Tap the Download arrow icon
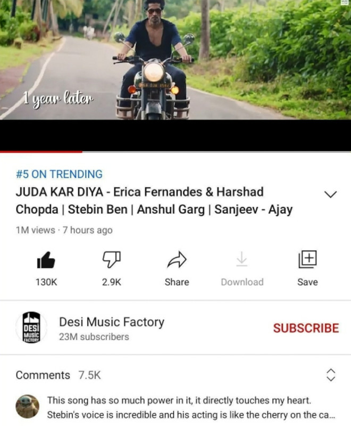This screenshot has width=351, height=426. click(x=241, y=259)
